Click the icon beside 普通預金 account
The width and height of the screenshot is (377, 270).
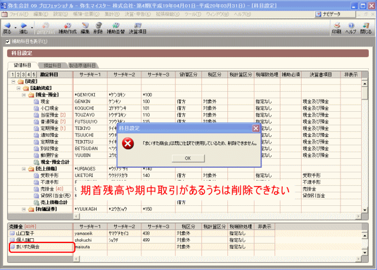[x=37, y=122]
